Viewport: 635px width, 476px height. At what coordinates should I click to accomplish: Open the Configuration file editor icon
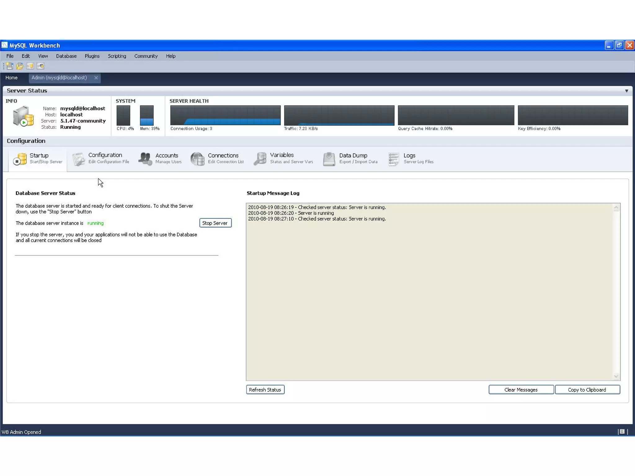pyautogui.click(x=79, y=159)
